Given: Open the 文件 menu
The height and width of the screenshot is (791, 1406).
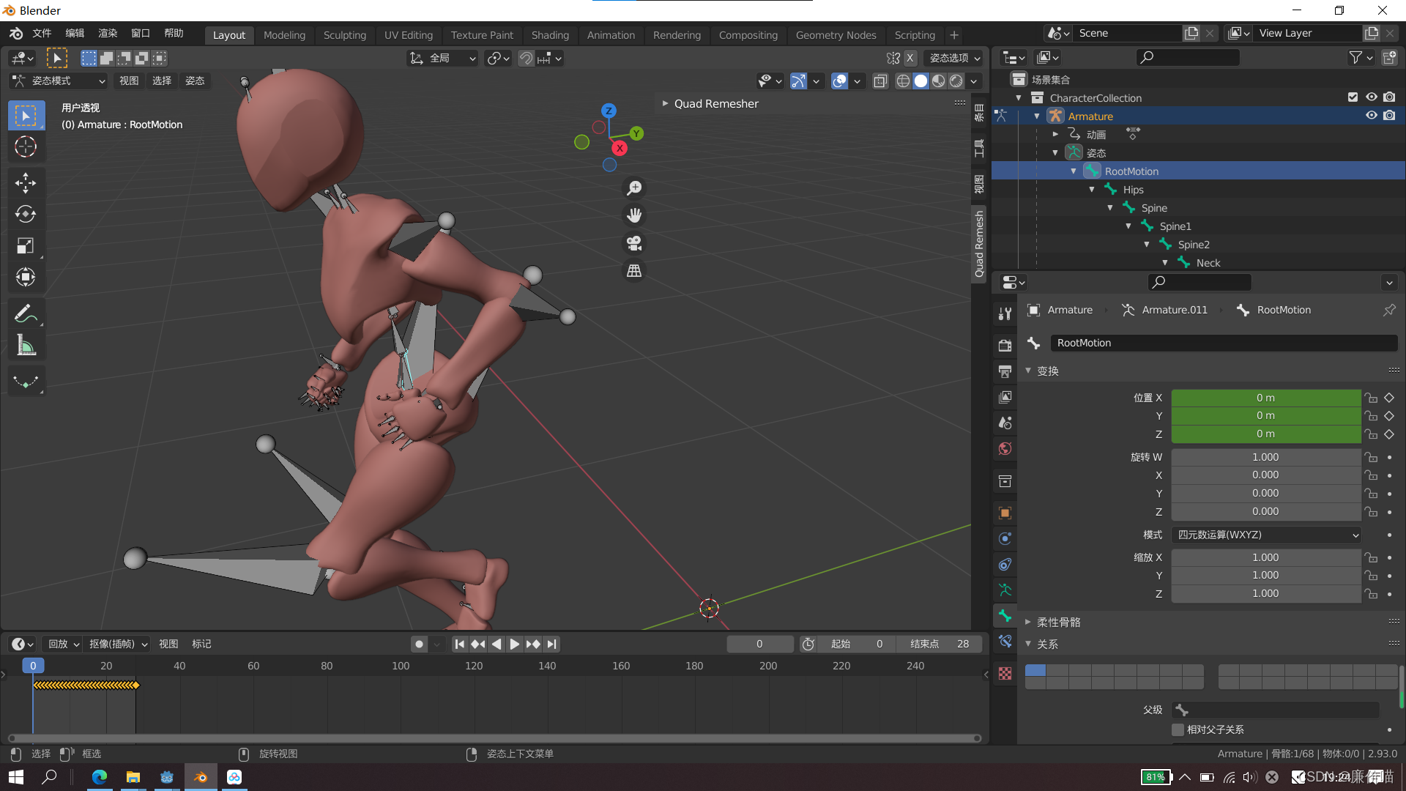Looking at the screenshot, I should click(x=42, y=33).
